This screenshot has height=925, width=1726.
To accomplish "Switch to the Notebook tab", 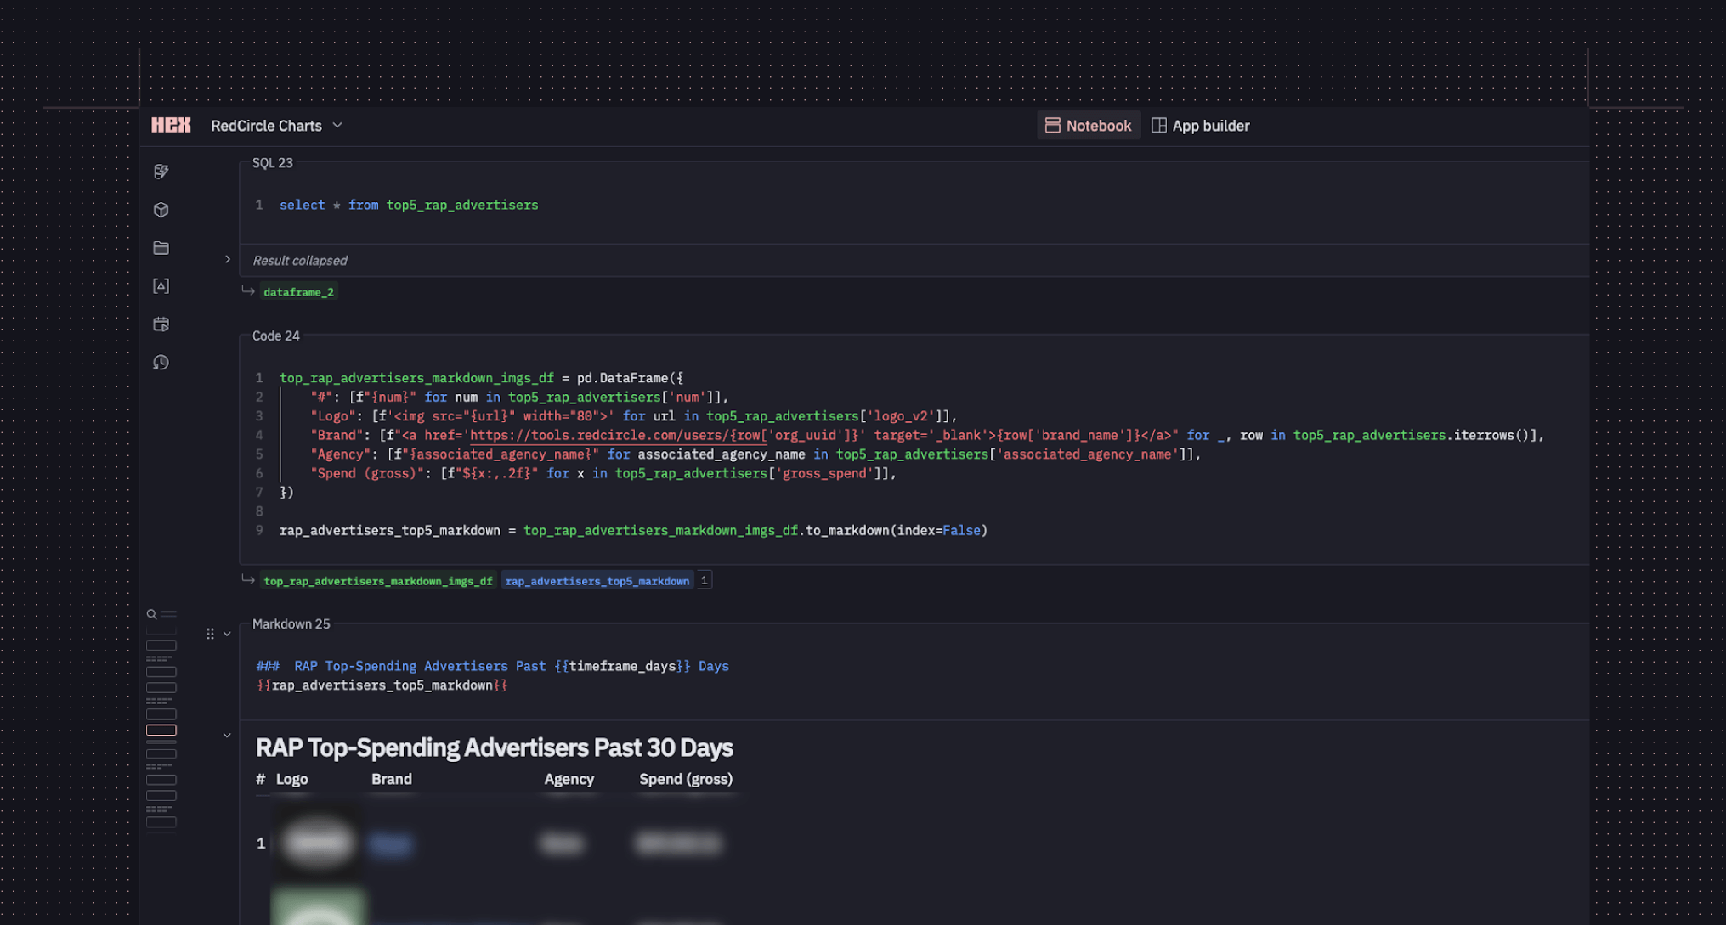I will coord(1088,126).
